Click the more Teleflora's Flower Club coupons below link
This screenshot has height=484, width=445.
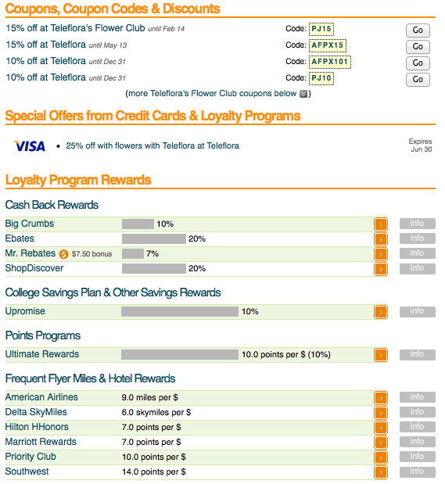pos(213,94)
